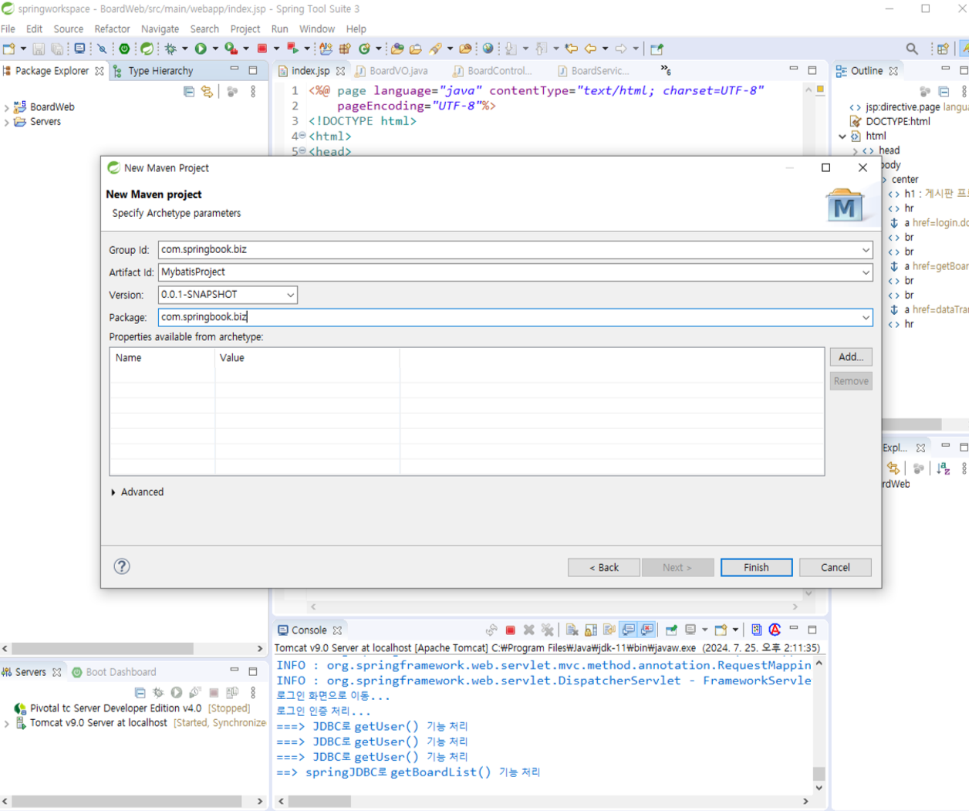Image resolution: width=969 pixels, height=811 pixels.
Task: Open the Version 0.0.1-SNAPSHOT dropdown
Action: (x=290, y=295)
